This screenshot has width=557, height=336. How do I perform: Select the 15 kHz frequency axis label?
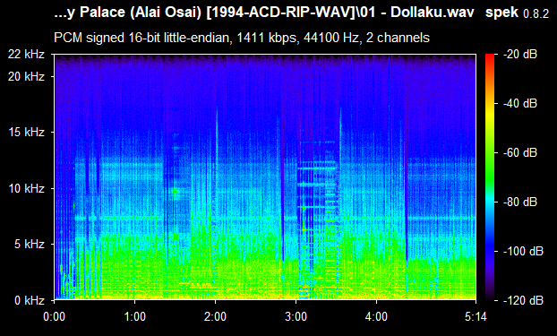tap(26, 132)
